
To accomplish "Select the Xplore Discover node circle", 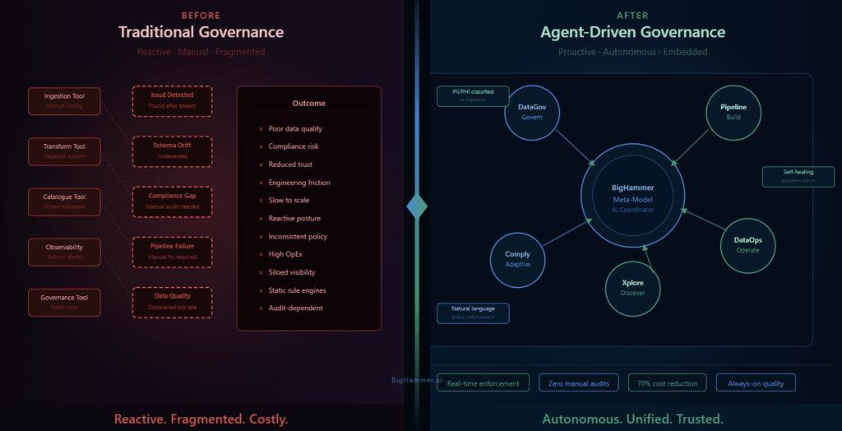I will [632, 288].
